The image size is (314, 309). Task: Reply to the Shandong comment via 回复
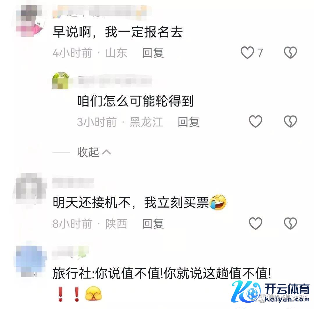click(x=153, y=53)
